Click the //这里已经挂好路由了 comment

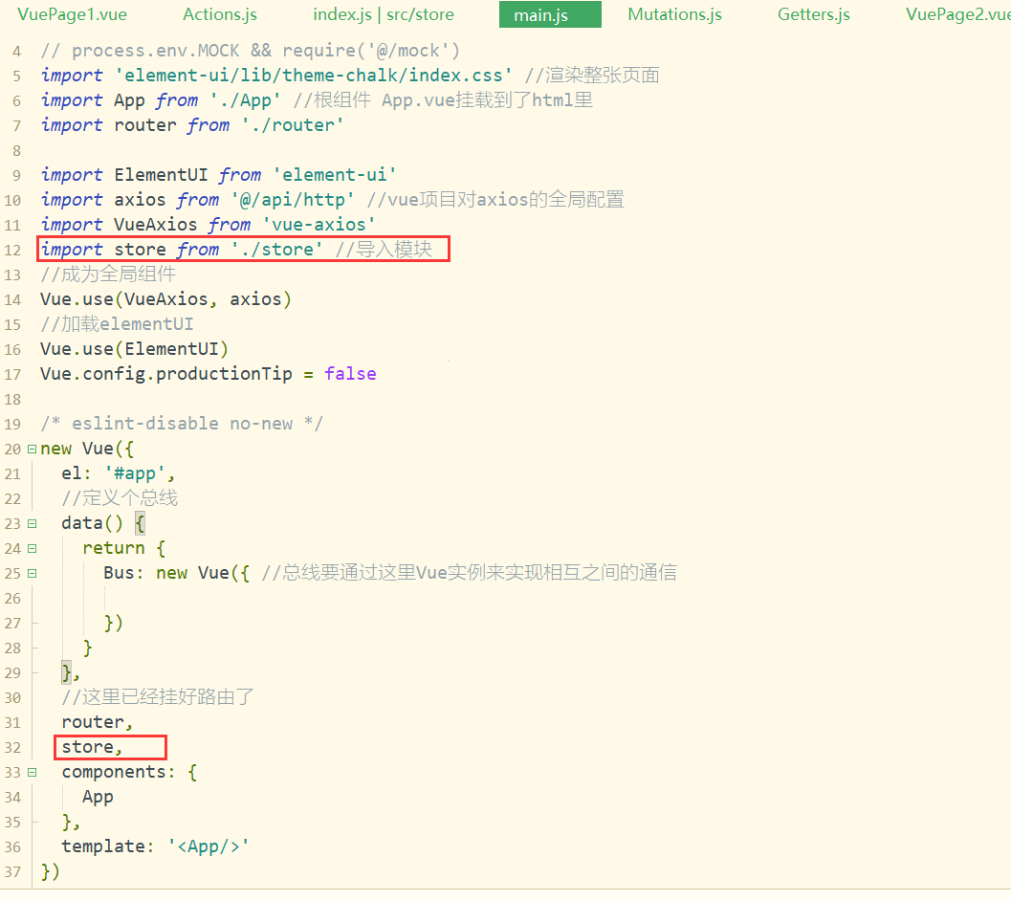[158, 697]
